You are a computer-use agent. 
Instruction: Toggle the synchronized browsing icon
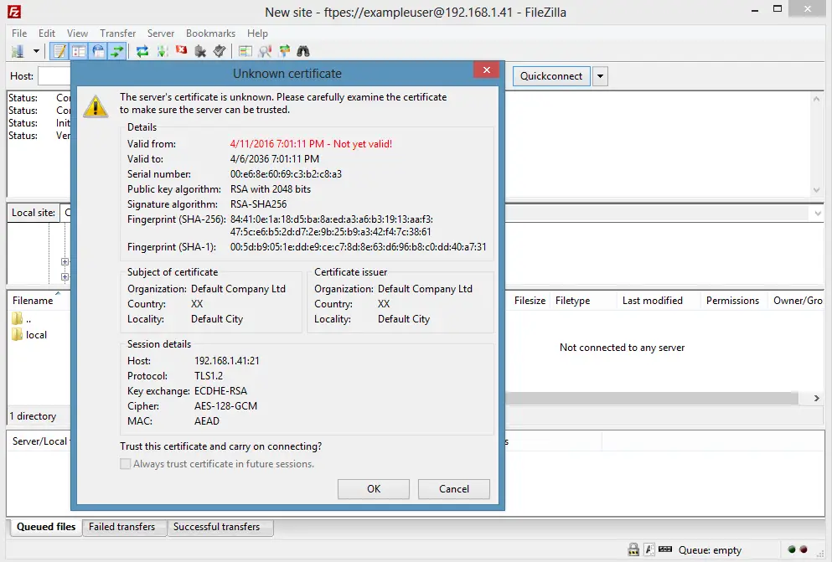[x=284, y=51]
